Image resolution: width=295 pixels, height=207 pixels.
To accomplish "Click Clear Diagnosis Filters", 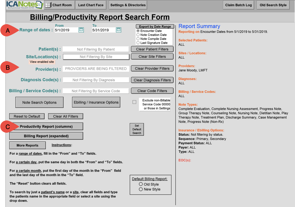I will [152, 80].
